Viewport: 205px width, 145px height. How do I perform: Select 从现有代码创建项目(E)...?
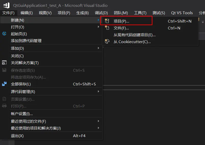tap(150, 35)
